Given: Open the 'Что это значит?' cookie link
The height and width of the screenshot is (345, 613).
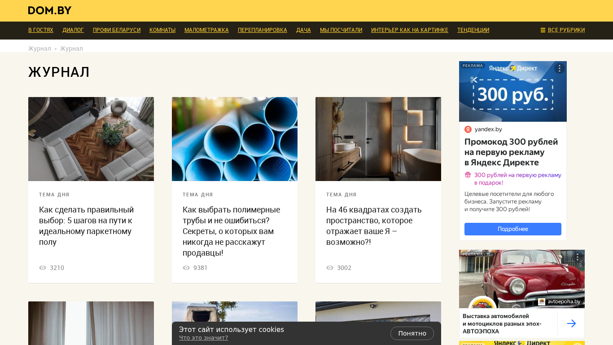Looking at the screenshot, I should click(x=203, y=338).
